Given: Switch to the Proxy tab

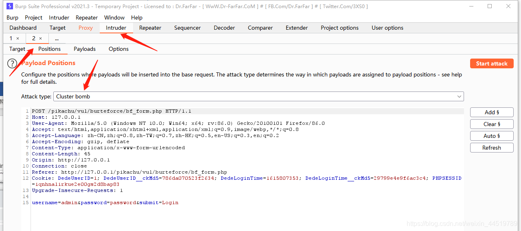Looking at the screenshot, I should point(85,28).
